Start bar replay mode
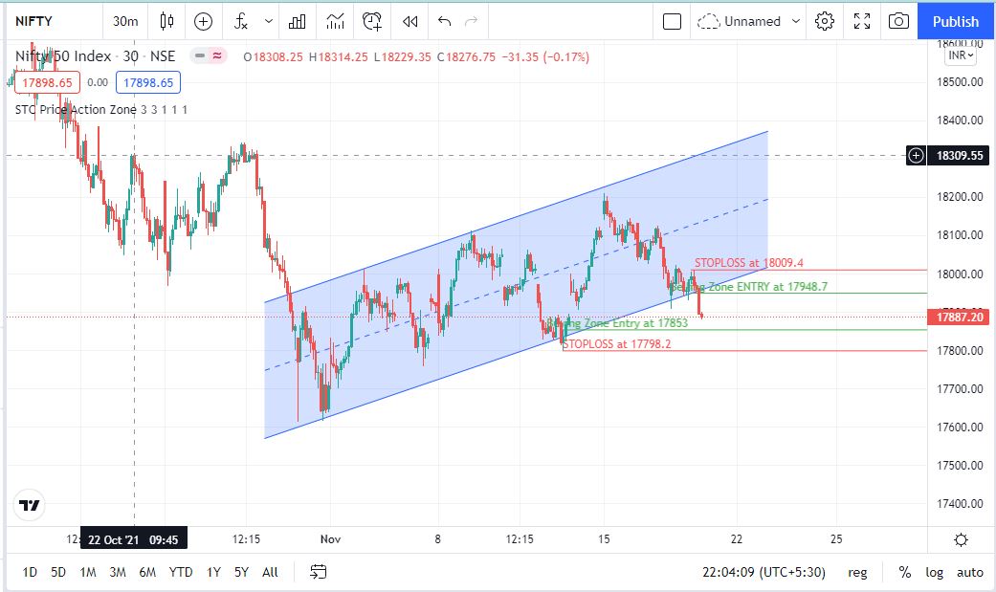 [x=409, y=21]
